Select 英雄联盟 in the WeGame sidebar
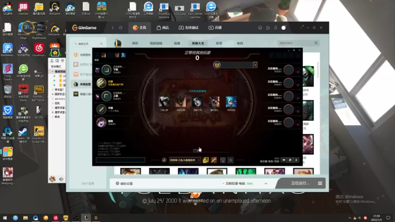 click(82, 84)
